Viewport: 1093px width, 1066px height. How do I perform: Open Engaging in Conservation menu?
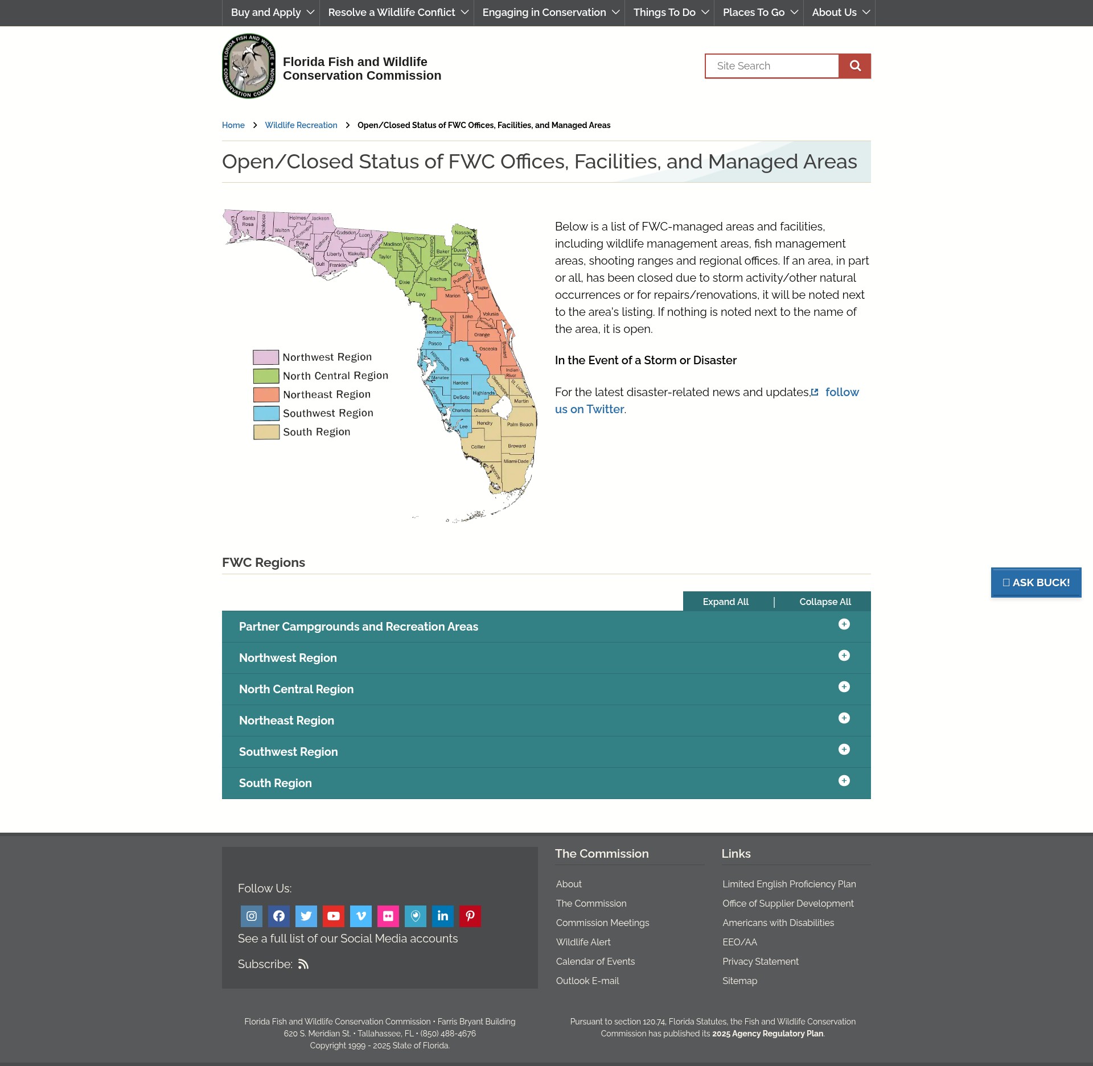(549, 13)
